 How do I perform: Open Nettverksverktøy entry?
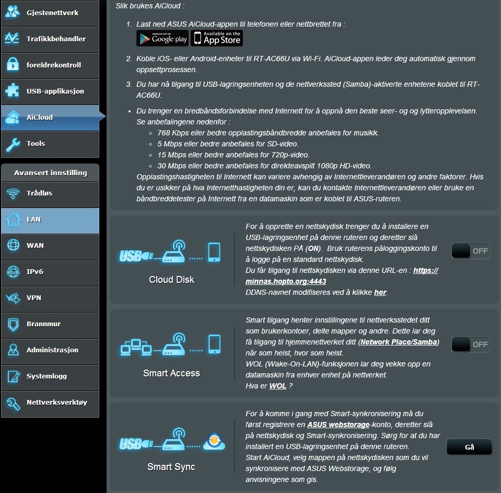tap(50, 404)
